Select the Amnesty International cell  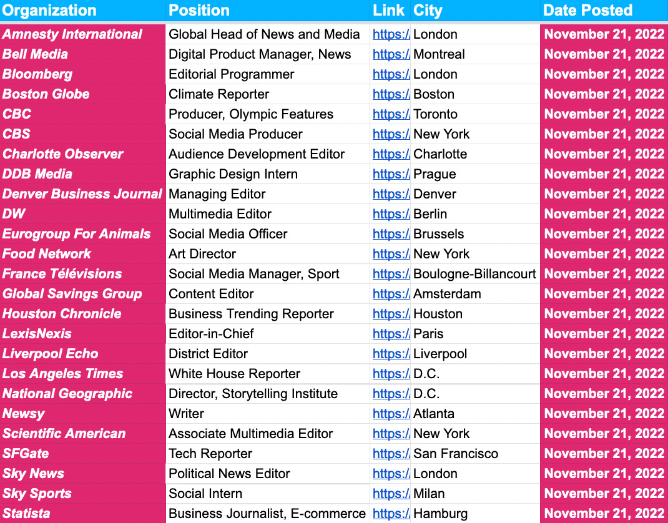(x=82, y=34)
